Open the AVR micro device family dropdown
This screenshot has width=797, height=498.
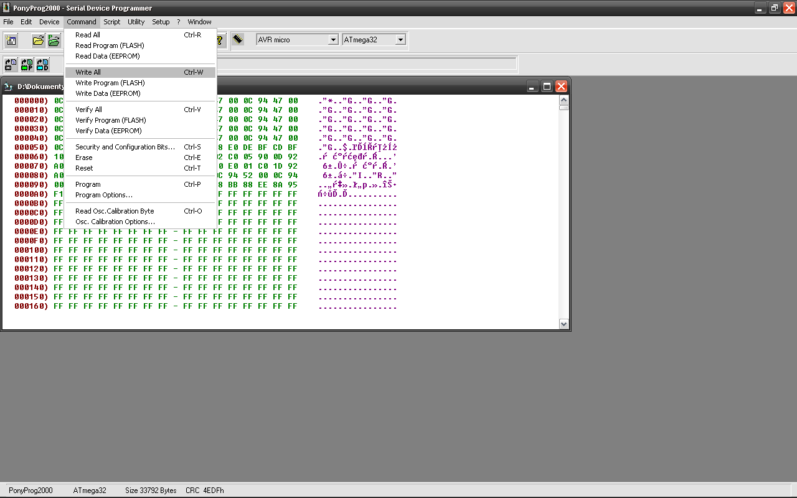tap(332, 40)
